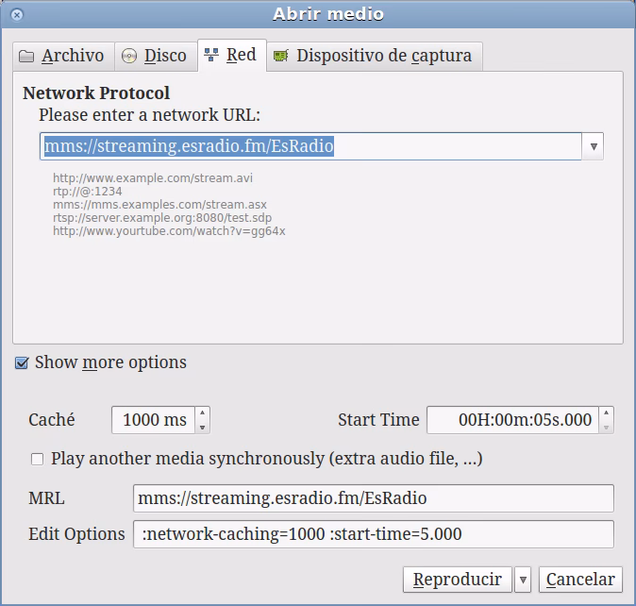Image resolution: width=636 pixels, height=606 pixels.
Task: Click the Edit Options text field
Action: [x=374, y=534]
